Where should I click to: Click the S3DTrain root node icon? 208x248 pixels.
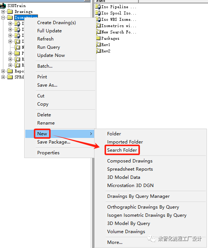click(x=3, y=6)
